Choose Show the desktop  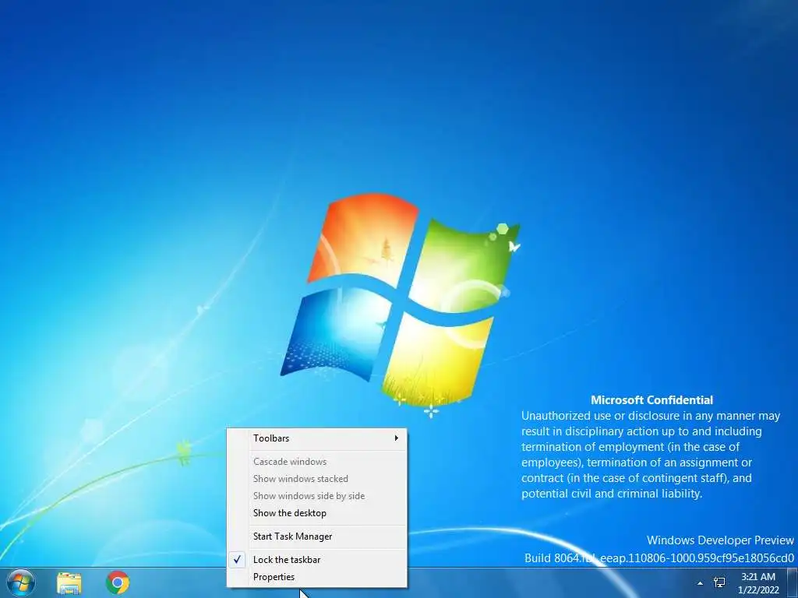(317, 513)
